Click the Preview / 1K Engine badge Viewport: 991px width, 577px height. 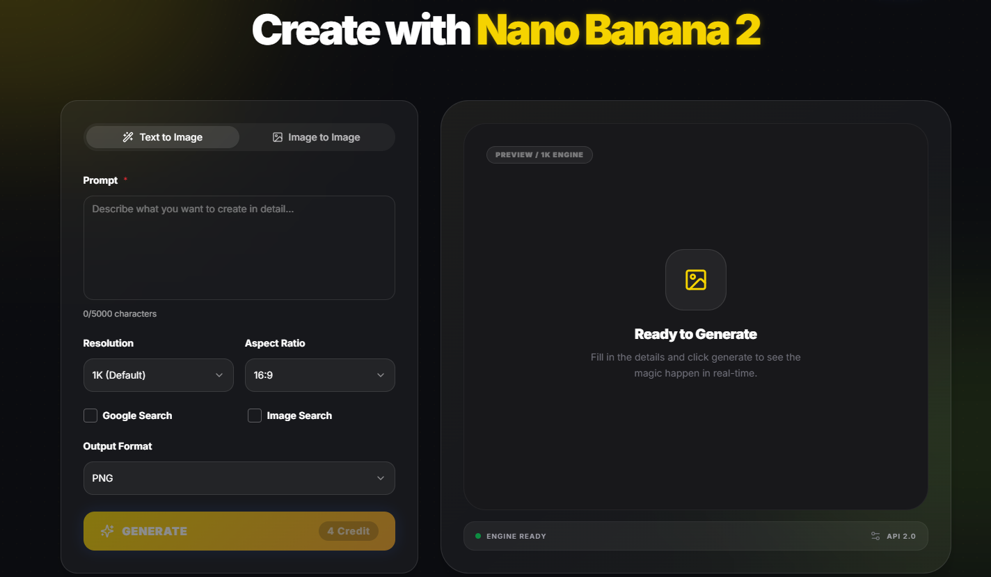click(539, 155)
